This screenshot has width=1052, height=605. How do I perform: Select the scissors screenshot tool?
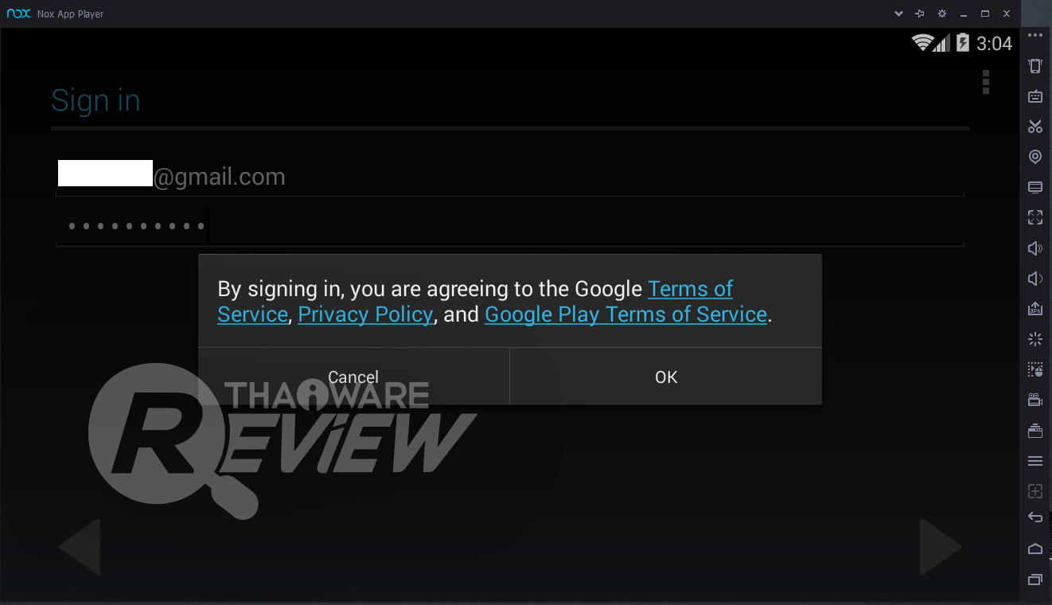[x=1035, y=127]
